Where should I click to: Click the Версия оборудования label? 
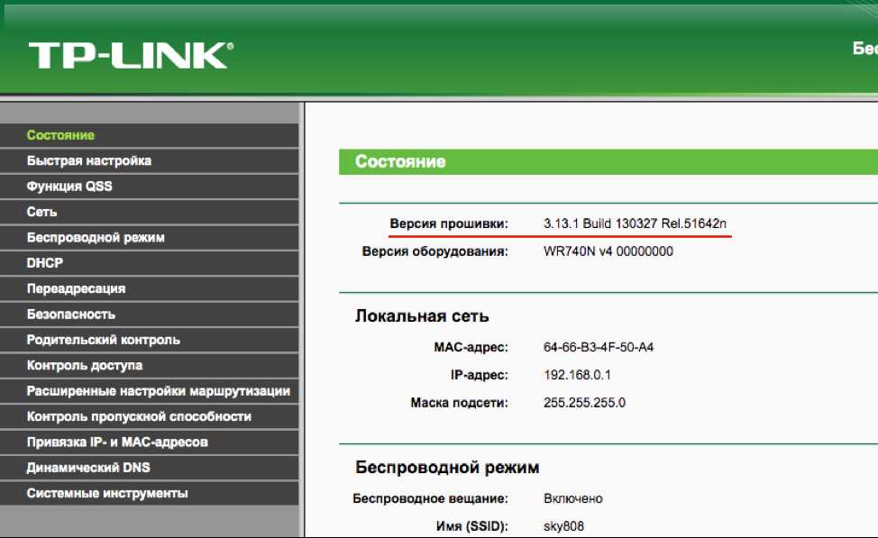435,251
